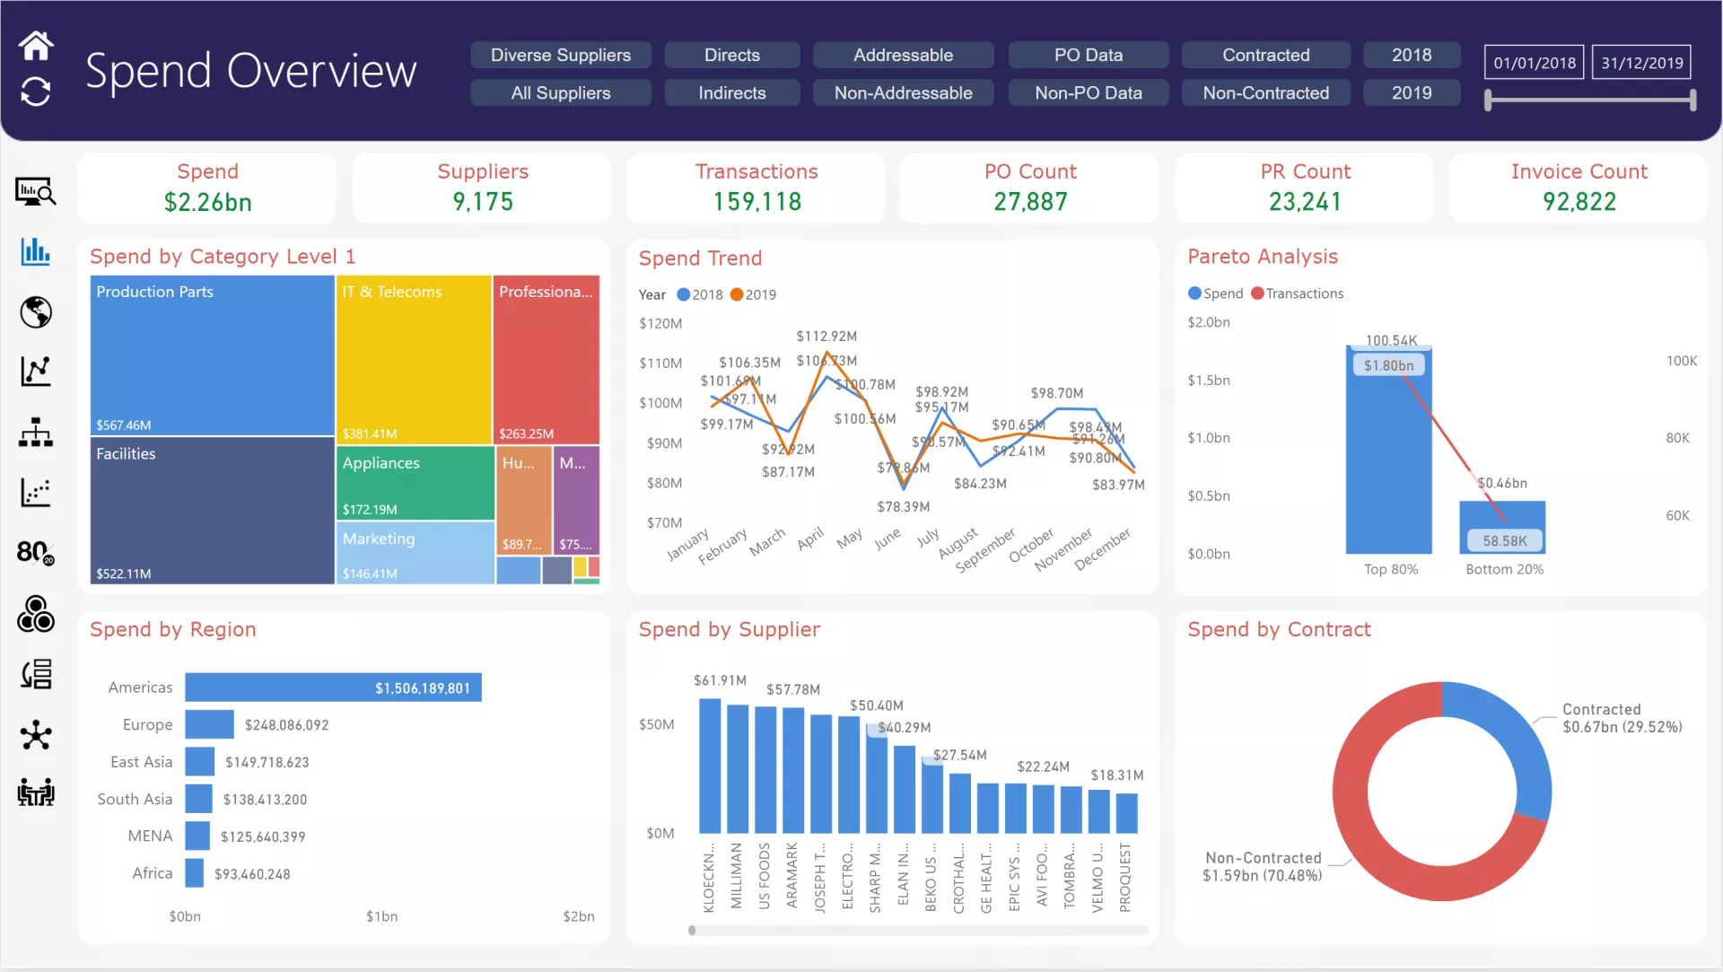Switch to the Indirects filter tab
Screen dimensions: 1723x972
pos(731,92)
